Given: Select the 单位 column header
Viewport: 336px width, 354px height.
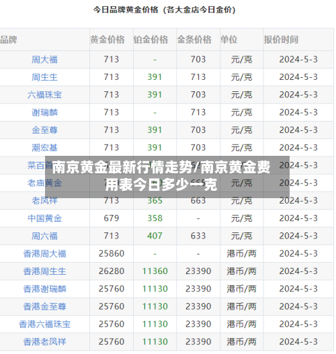Looking at the screenshot, I should (x=229, y=40).
